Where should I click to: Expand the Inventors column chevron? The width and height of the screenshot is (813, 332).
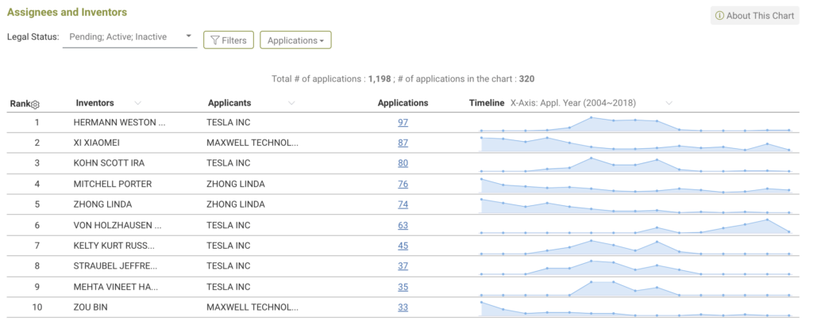[x=137, y=103]
